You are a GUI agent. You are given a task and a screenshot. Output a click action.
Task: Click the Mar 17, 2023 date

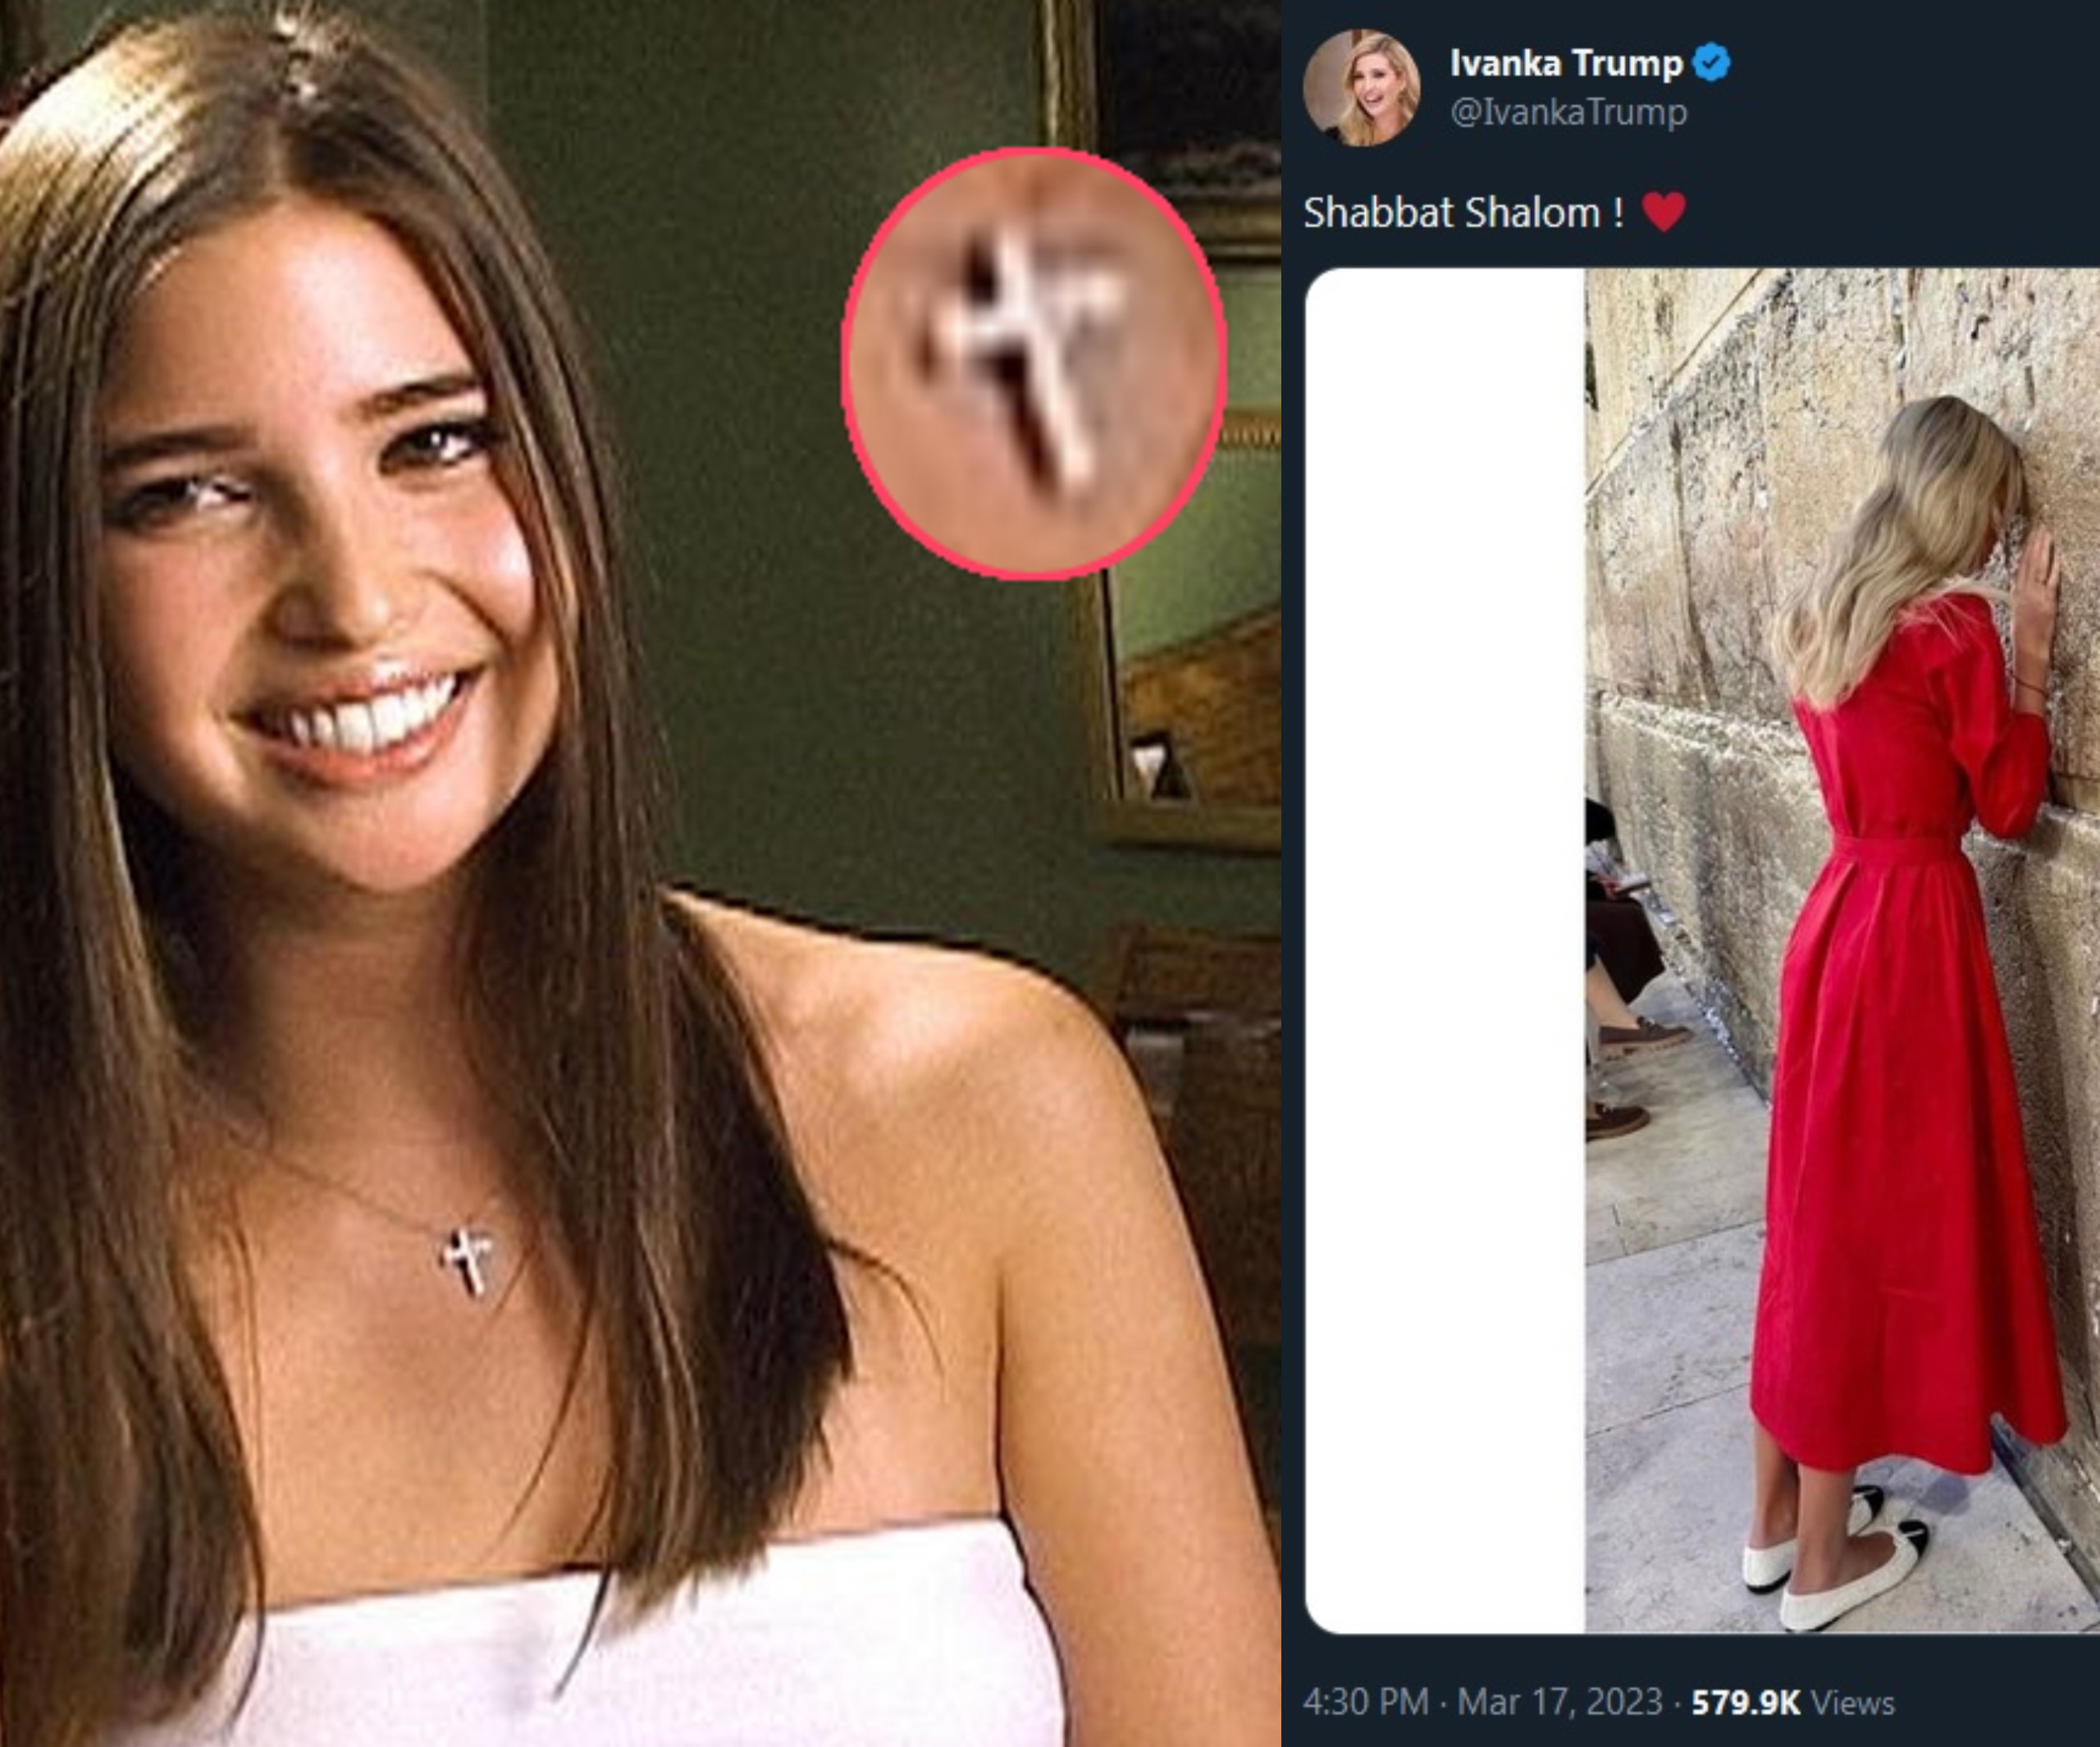click(1559, 1701)
